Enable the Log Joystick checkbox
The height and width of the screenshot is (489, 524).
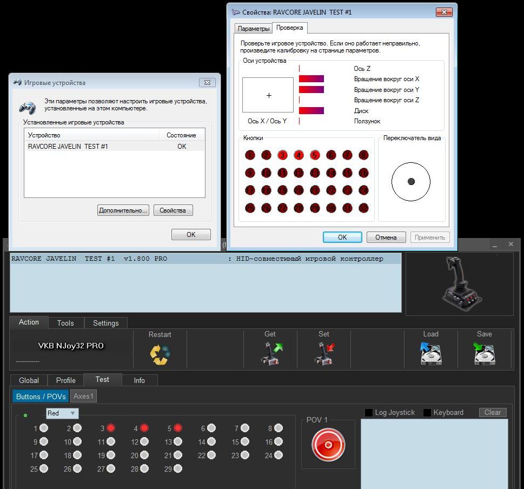point(369,412)
